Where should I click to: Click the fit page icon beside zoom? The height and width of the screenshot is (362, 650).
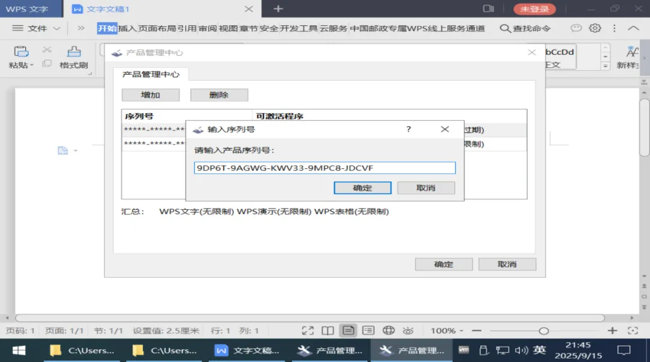(633, 331)
